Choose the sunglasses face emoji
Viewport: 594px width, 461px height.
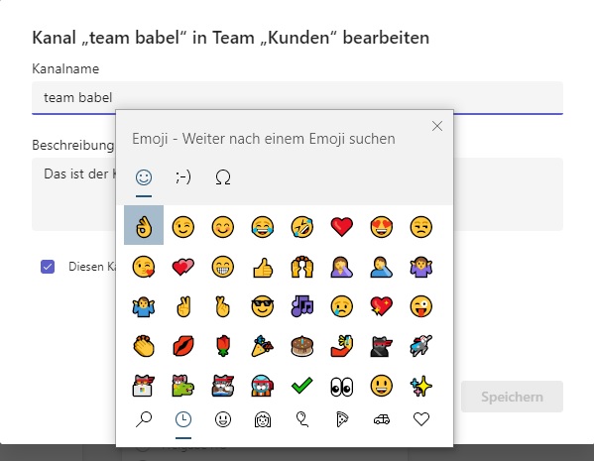263,306
